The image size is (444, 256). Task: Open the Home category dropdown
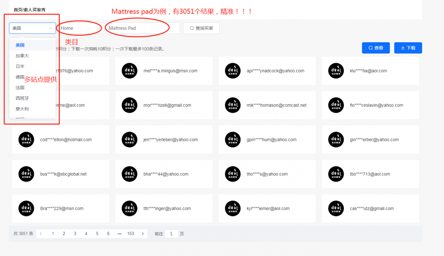tap(79, 28)
